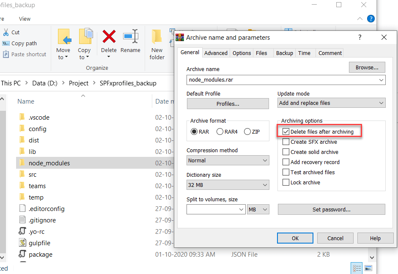Switch to details view in the status bar
This screenshot has height=274, width=398.
coord(357,268)
